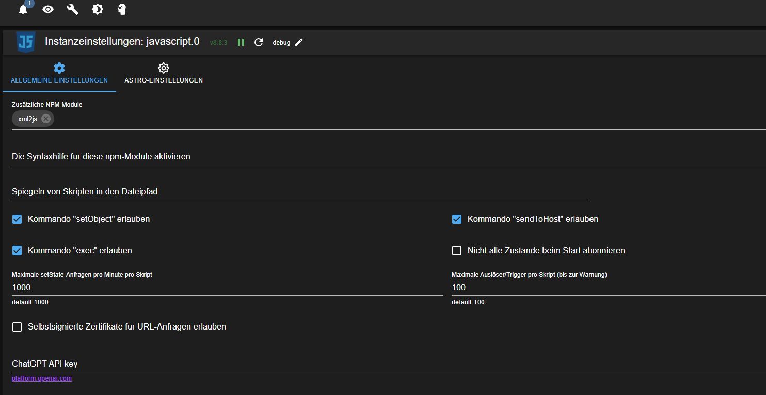Open platform.openai.com link
The height and width of the screenshot is (395, 766).
click(x=42, y=378)
